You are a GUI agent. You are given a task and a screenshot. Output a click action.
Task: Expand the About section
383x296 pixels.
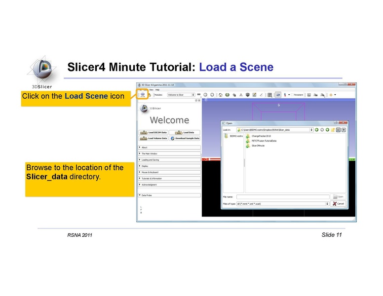tap(169, 148)
